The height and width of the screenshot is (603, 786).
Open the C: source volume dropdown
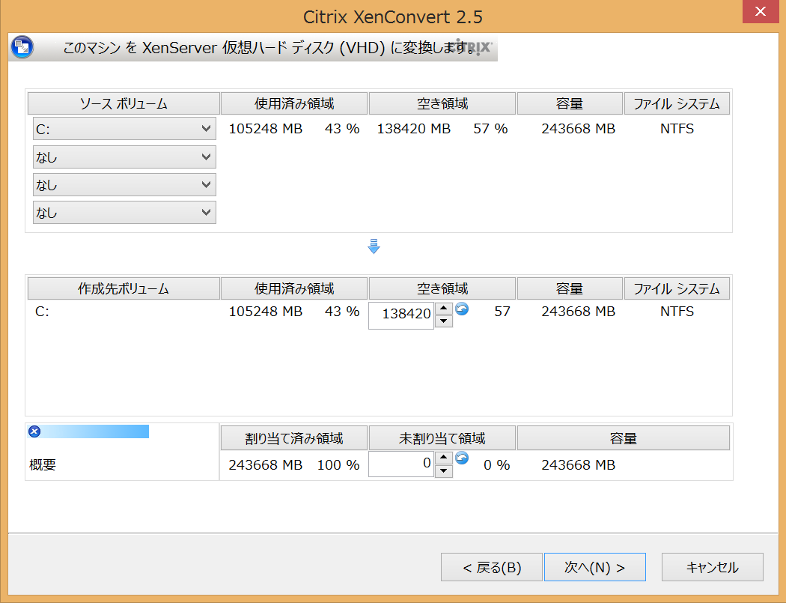coord(124,129)
